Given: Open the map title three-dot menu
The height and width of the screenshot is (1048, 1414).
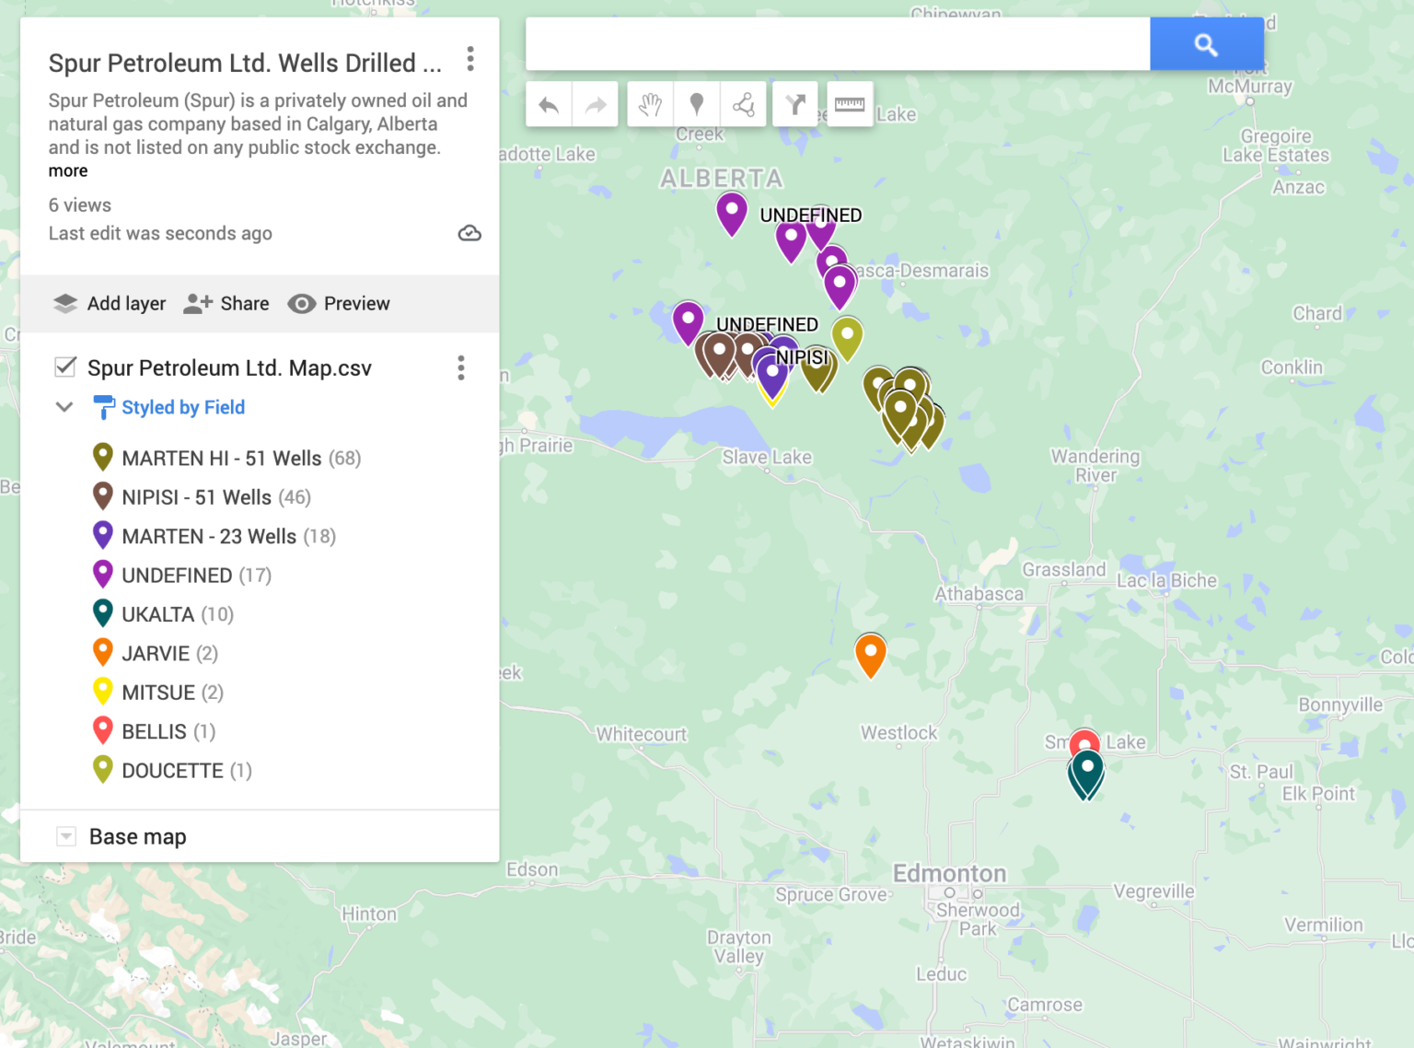Looking at the screenshot, I should 470,60.
